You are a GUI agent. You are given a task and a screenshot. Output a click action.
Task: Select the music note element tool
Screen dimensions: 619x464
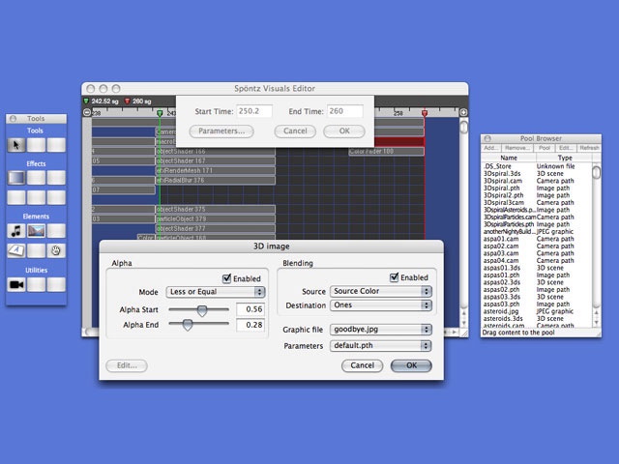coord(16,231)
